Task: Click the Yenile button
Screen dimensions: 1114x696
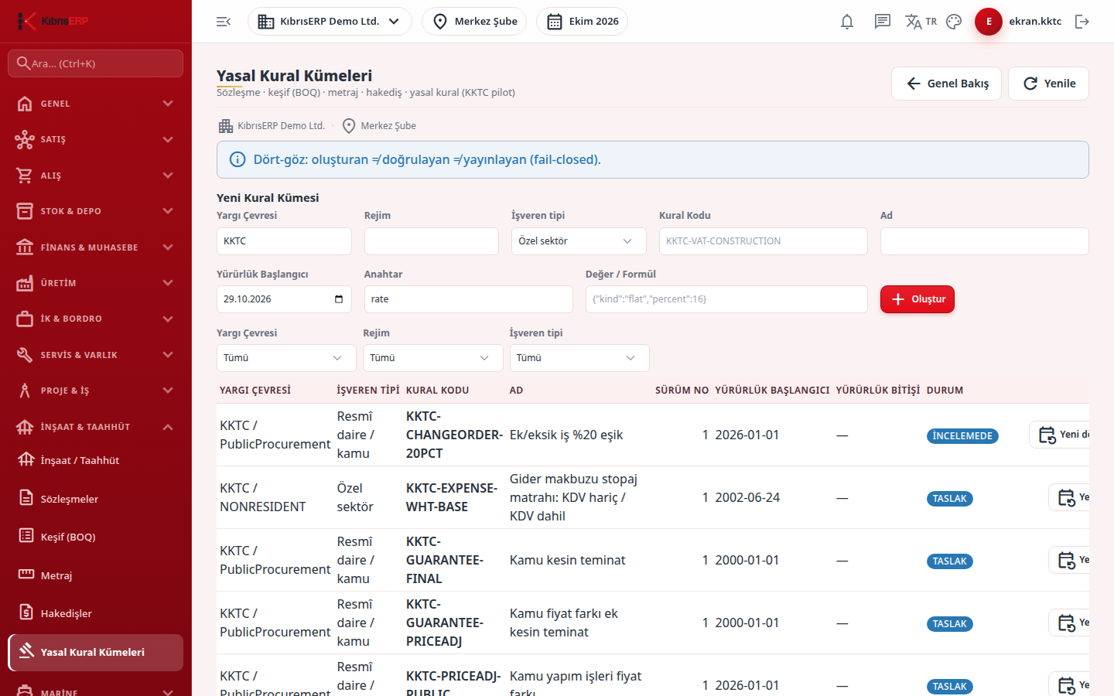Action: point(1048,84)
